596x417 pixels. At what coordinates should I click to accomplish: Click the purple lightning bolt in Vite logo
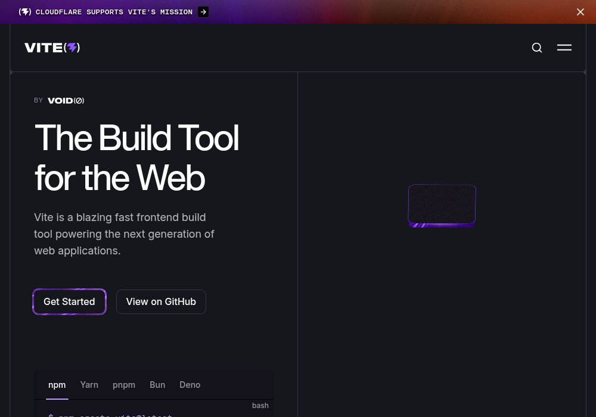click(x=72, y=48)
